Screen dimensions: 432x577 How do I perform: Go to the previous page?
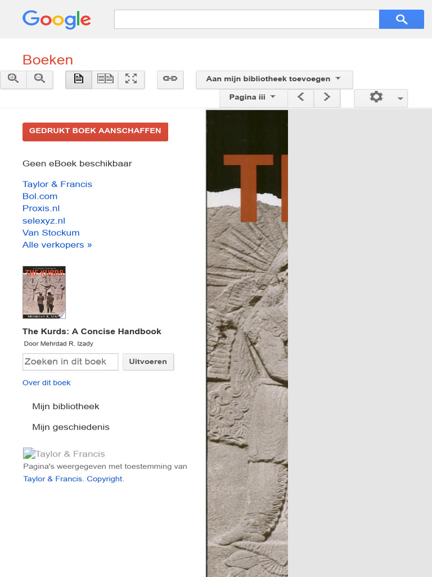click(x=300, y=98)
